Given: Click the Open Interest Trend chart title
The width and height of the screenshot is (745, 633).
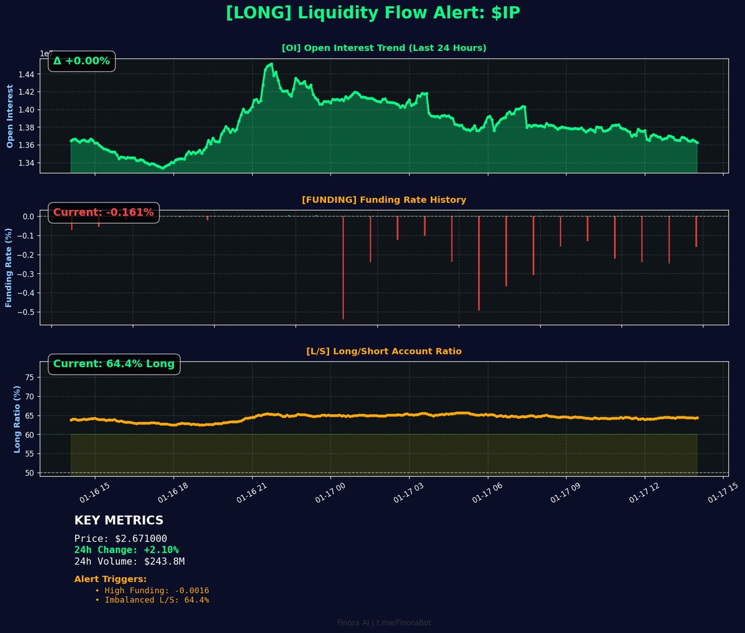Looking at the screenshot, I should click(x=384, y=48).
